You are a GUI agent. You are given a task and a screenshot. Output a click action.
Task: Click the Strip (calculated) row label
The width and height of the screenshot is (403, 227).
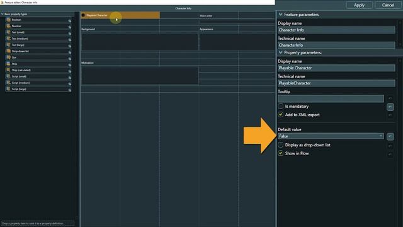coord(21,70)
